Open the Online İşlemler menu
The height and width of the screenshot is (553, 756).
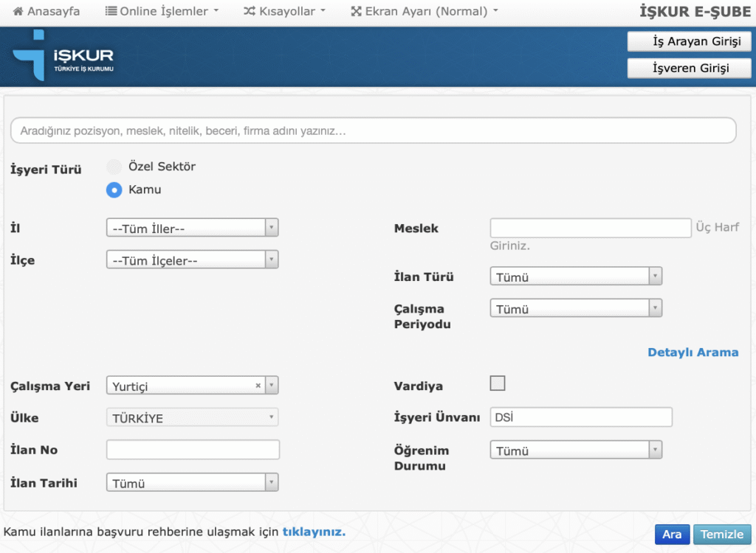163,12
